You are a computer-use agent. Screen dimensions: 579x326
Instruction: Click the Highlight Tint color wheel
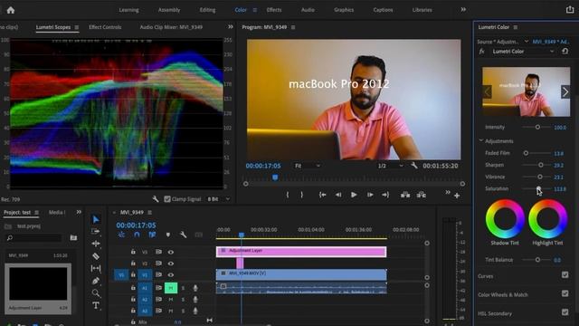point(548,219)
